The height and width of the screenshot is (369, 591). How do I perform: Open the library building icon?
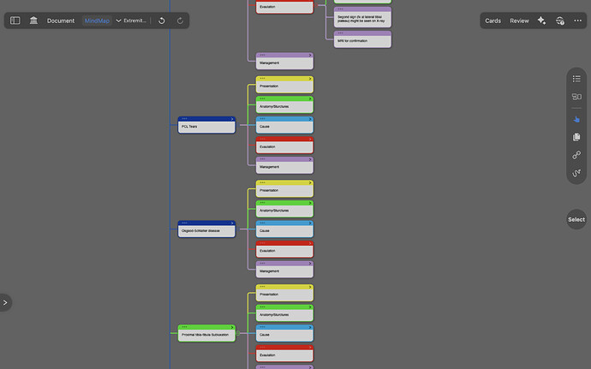click(x=33, y=21)
